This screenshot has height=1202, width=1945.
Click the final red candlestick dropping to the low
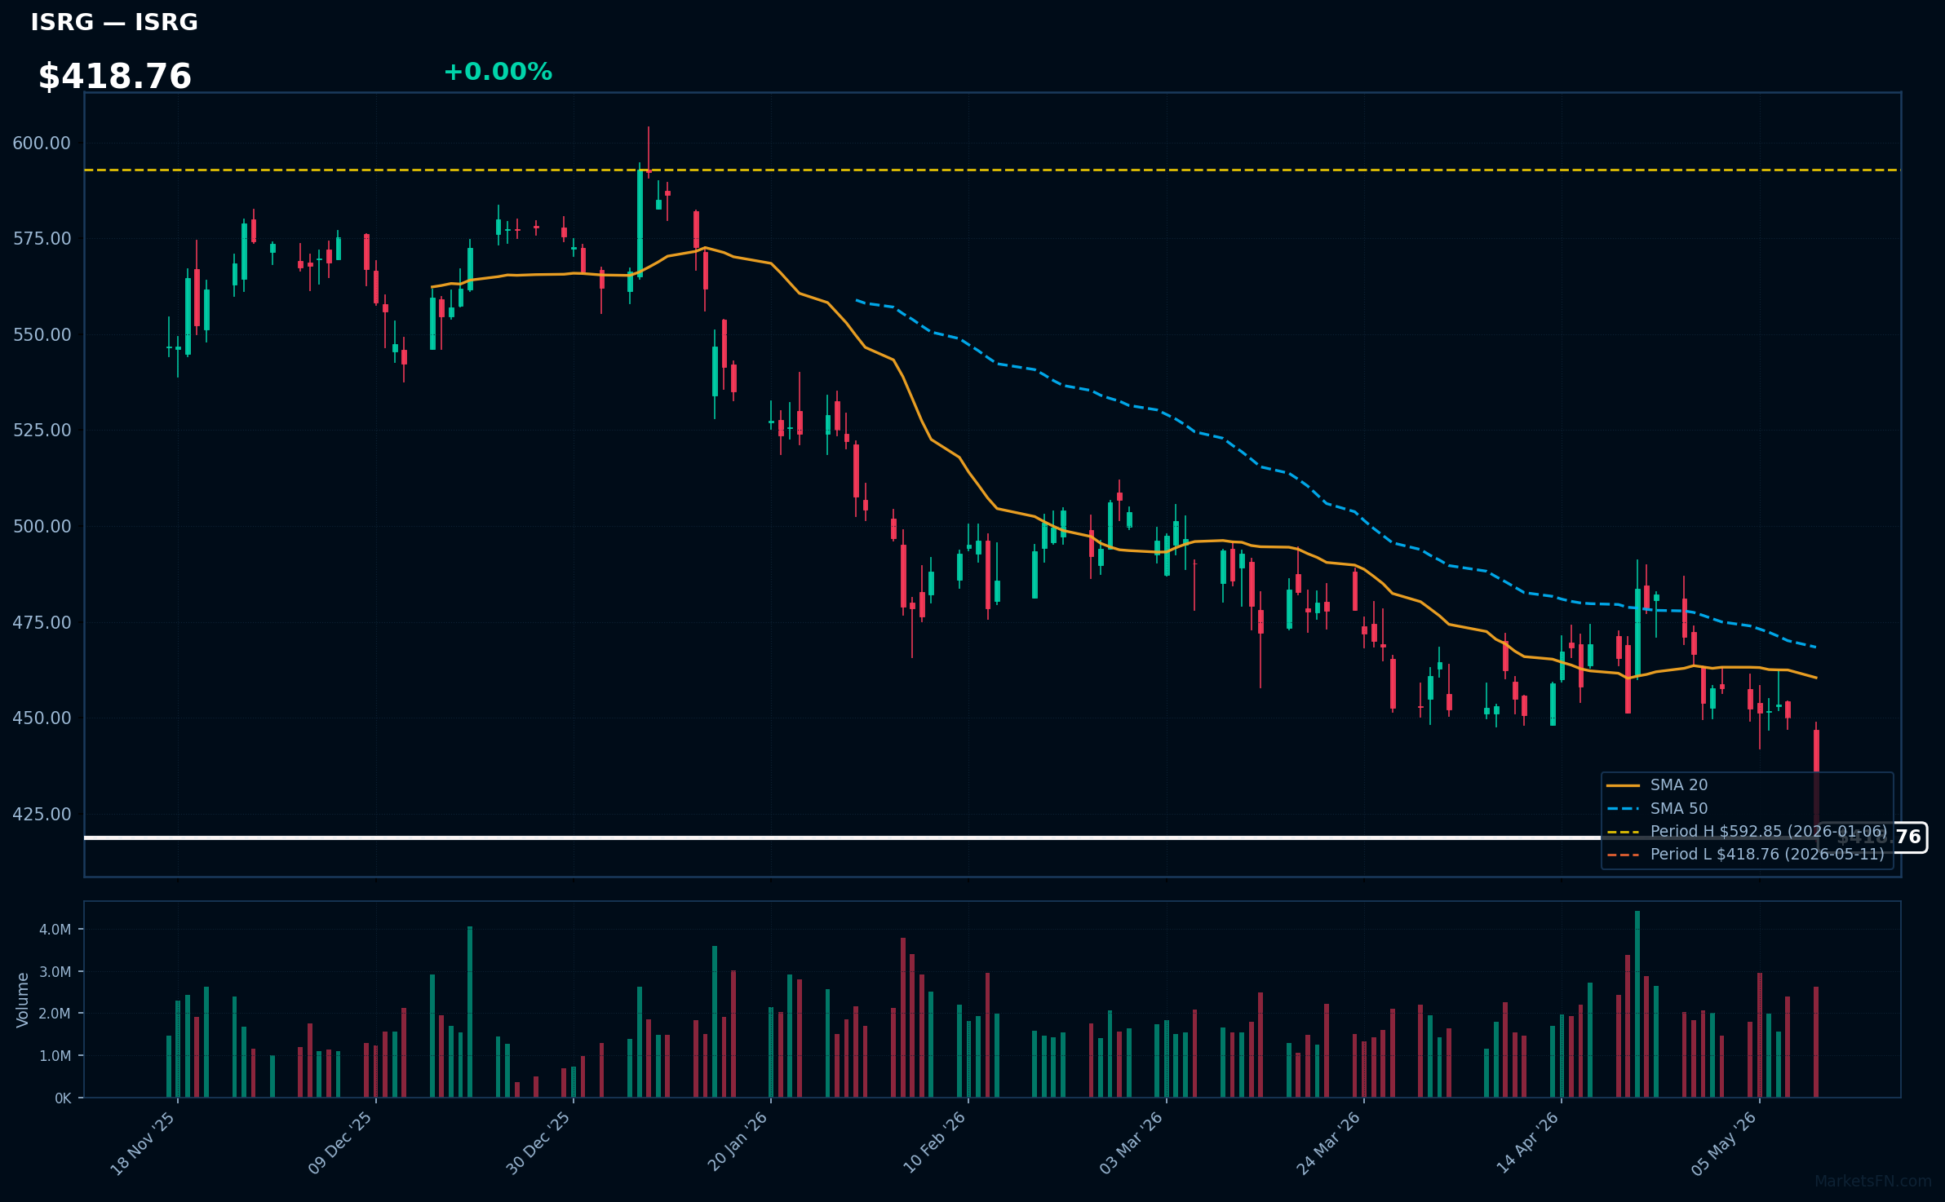1816,779
